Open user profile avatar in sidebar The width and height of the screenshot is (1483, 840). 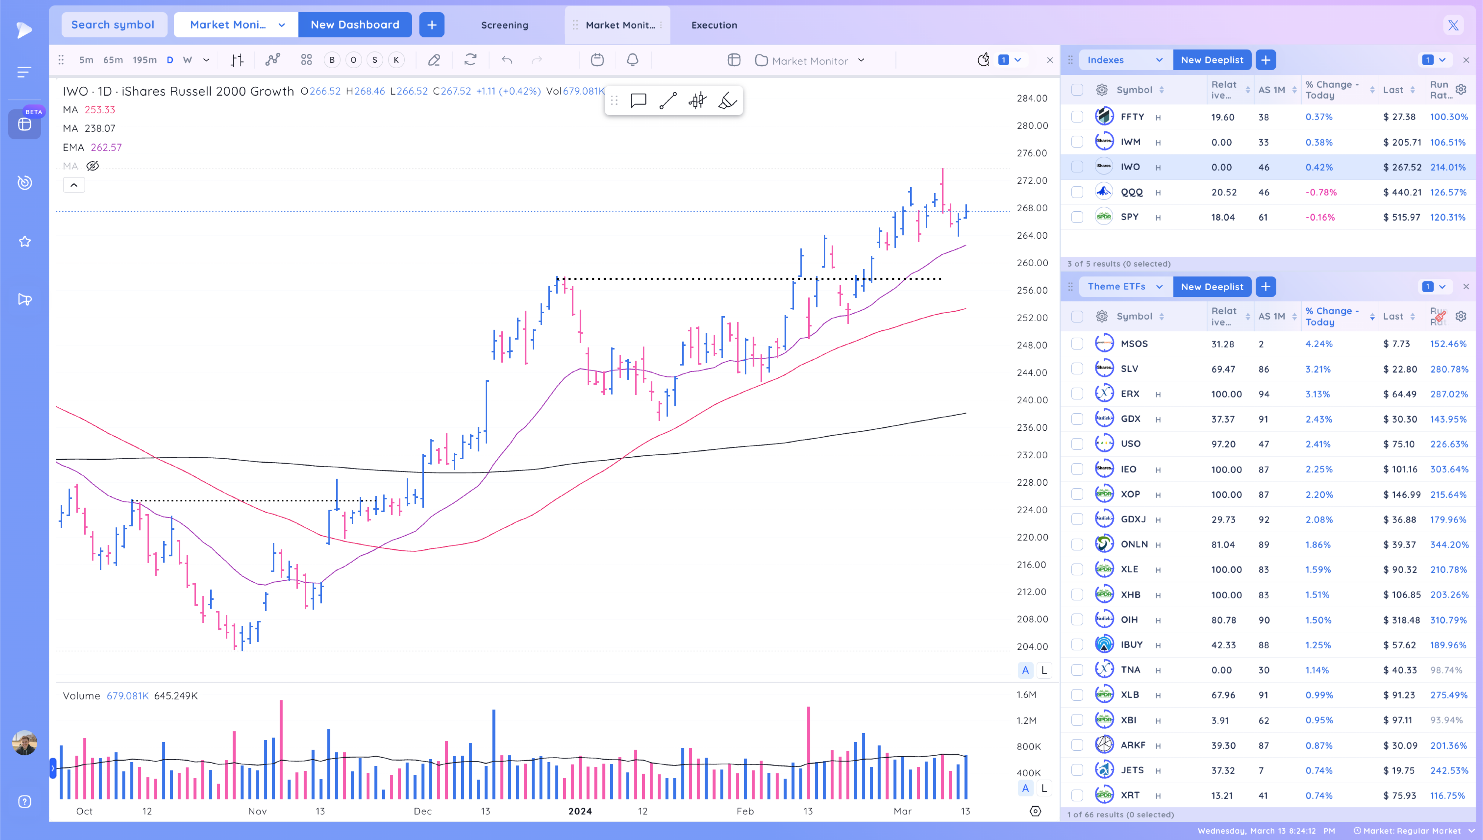tap(24, 743)
